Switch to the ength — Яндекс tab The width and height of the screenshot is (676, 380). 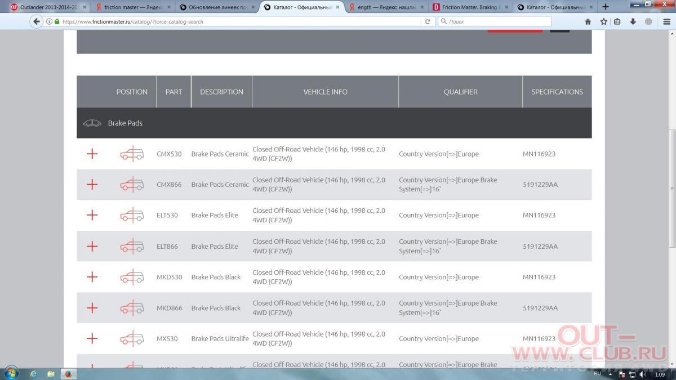[x=386, y=7]
